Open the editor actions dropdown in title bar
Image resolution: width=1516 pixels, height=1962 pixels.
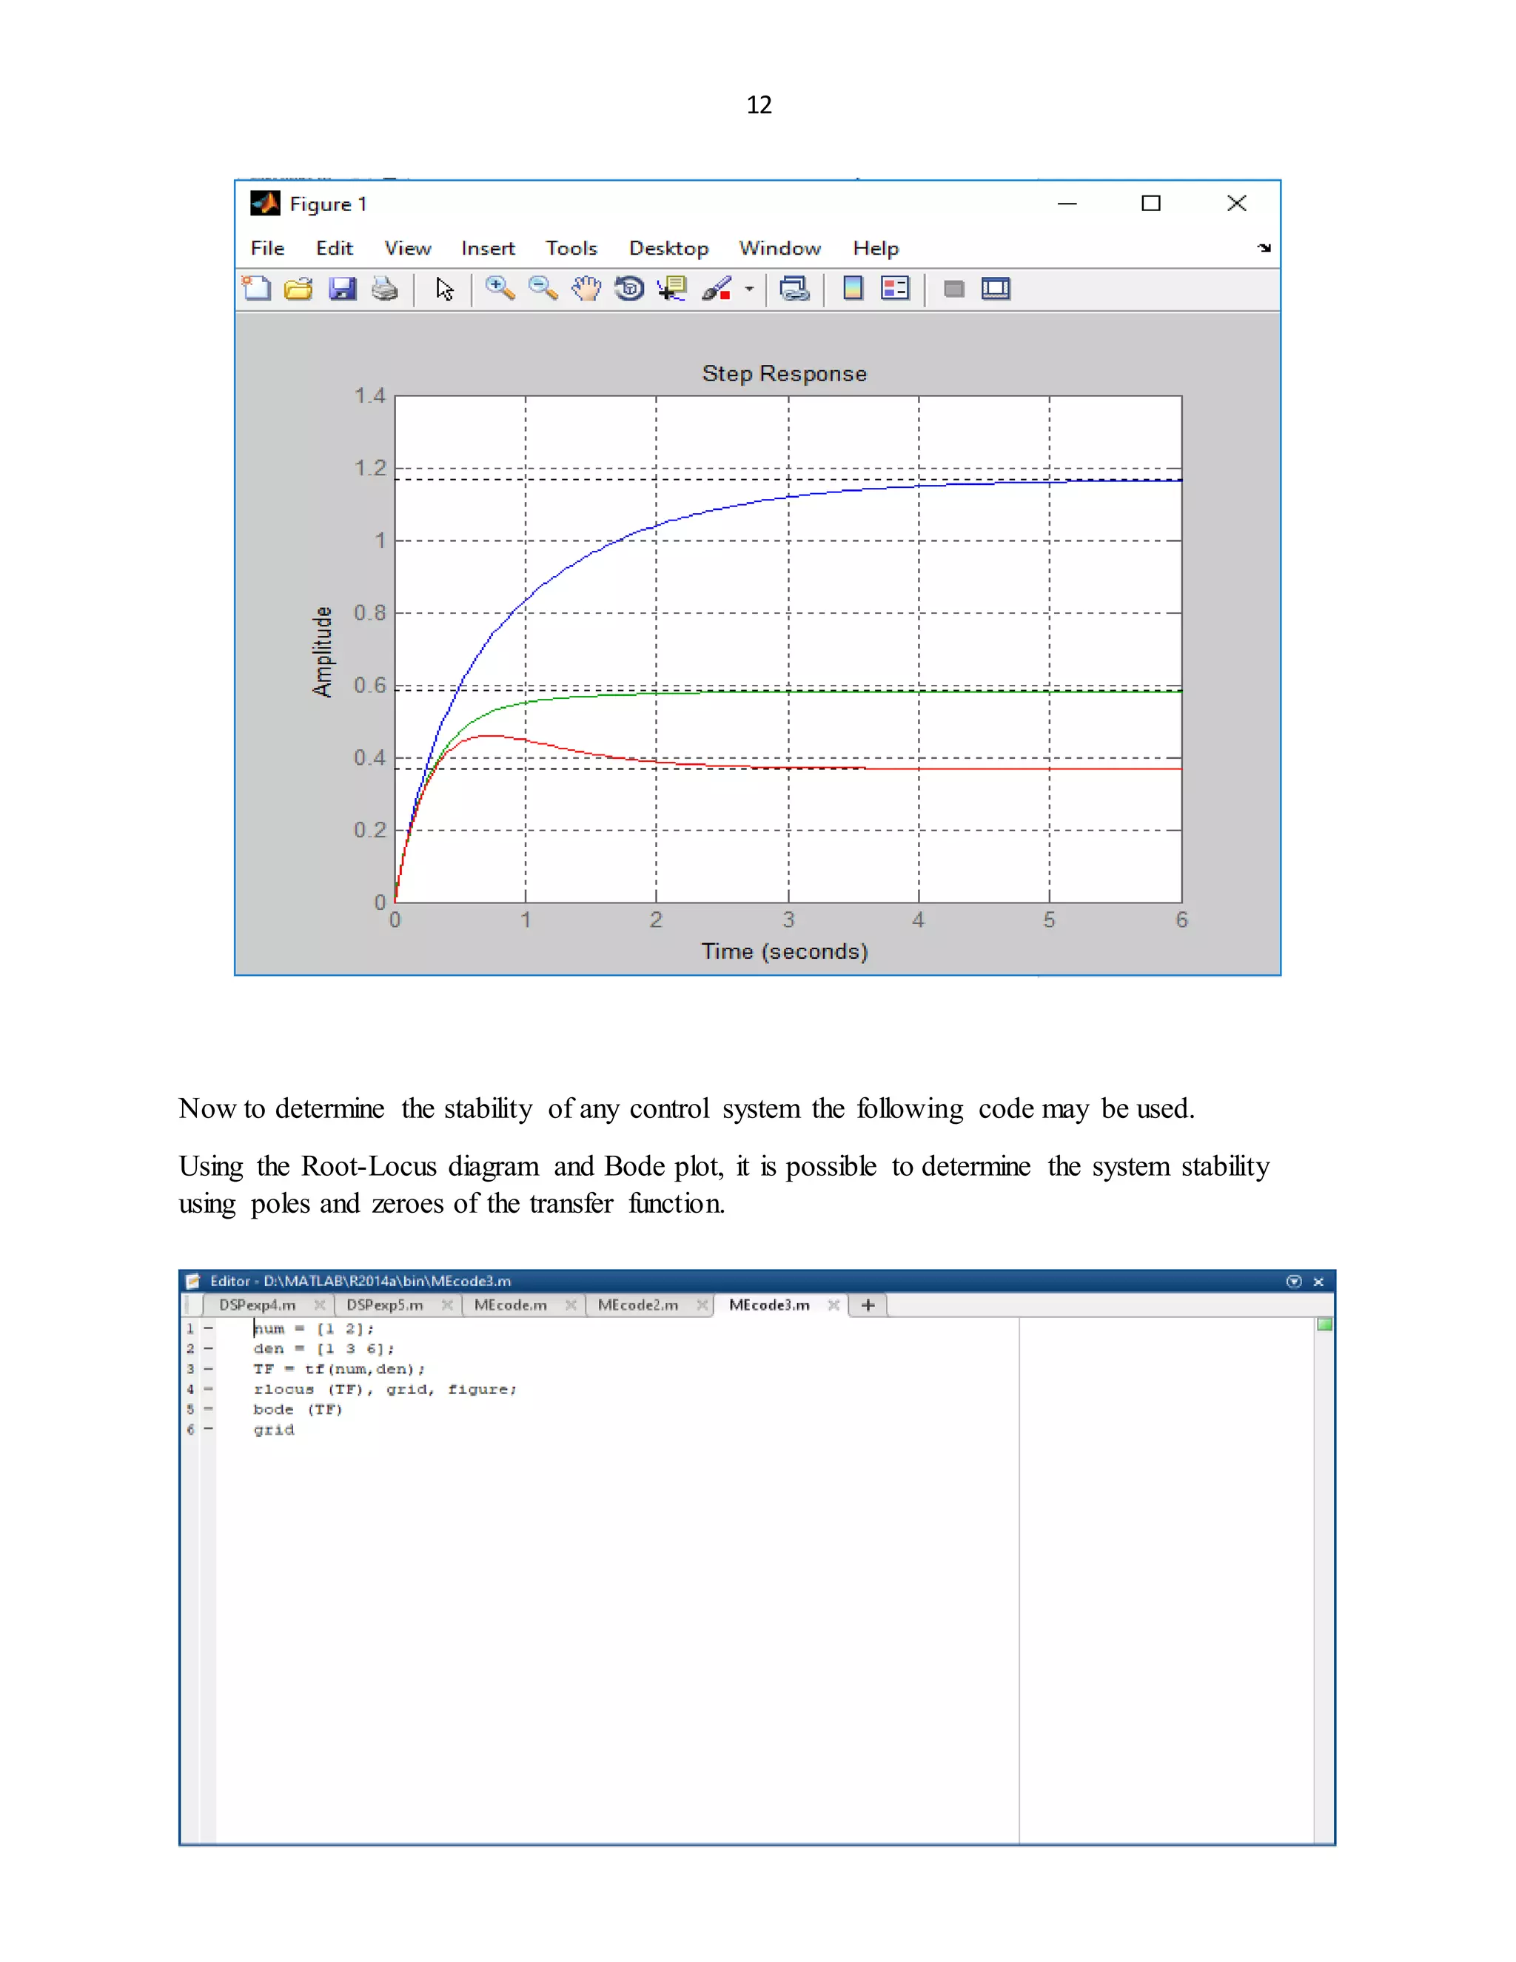pos(1293,1281)
